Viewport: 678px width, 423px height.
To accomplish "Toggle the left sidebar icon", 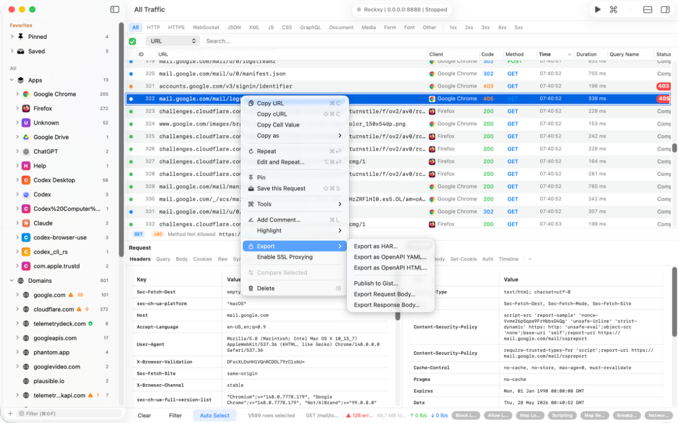I will click(x=115, y=10).
